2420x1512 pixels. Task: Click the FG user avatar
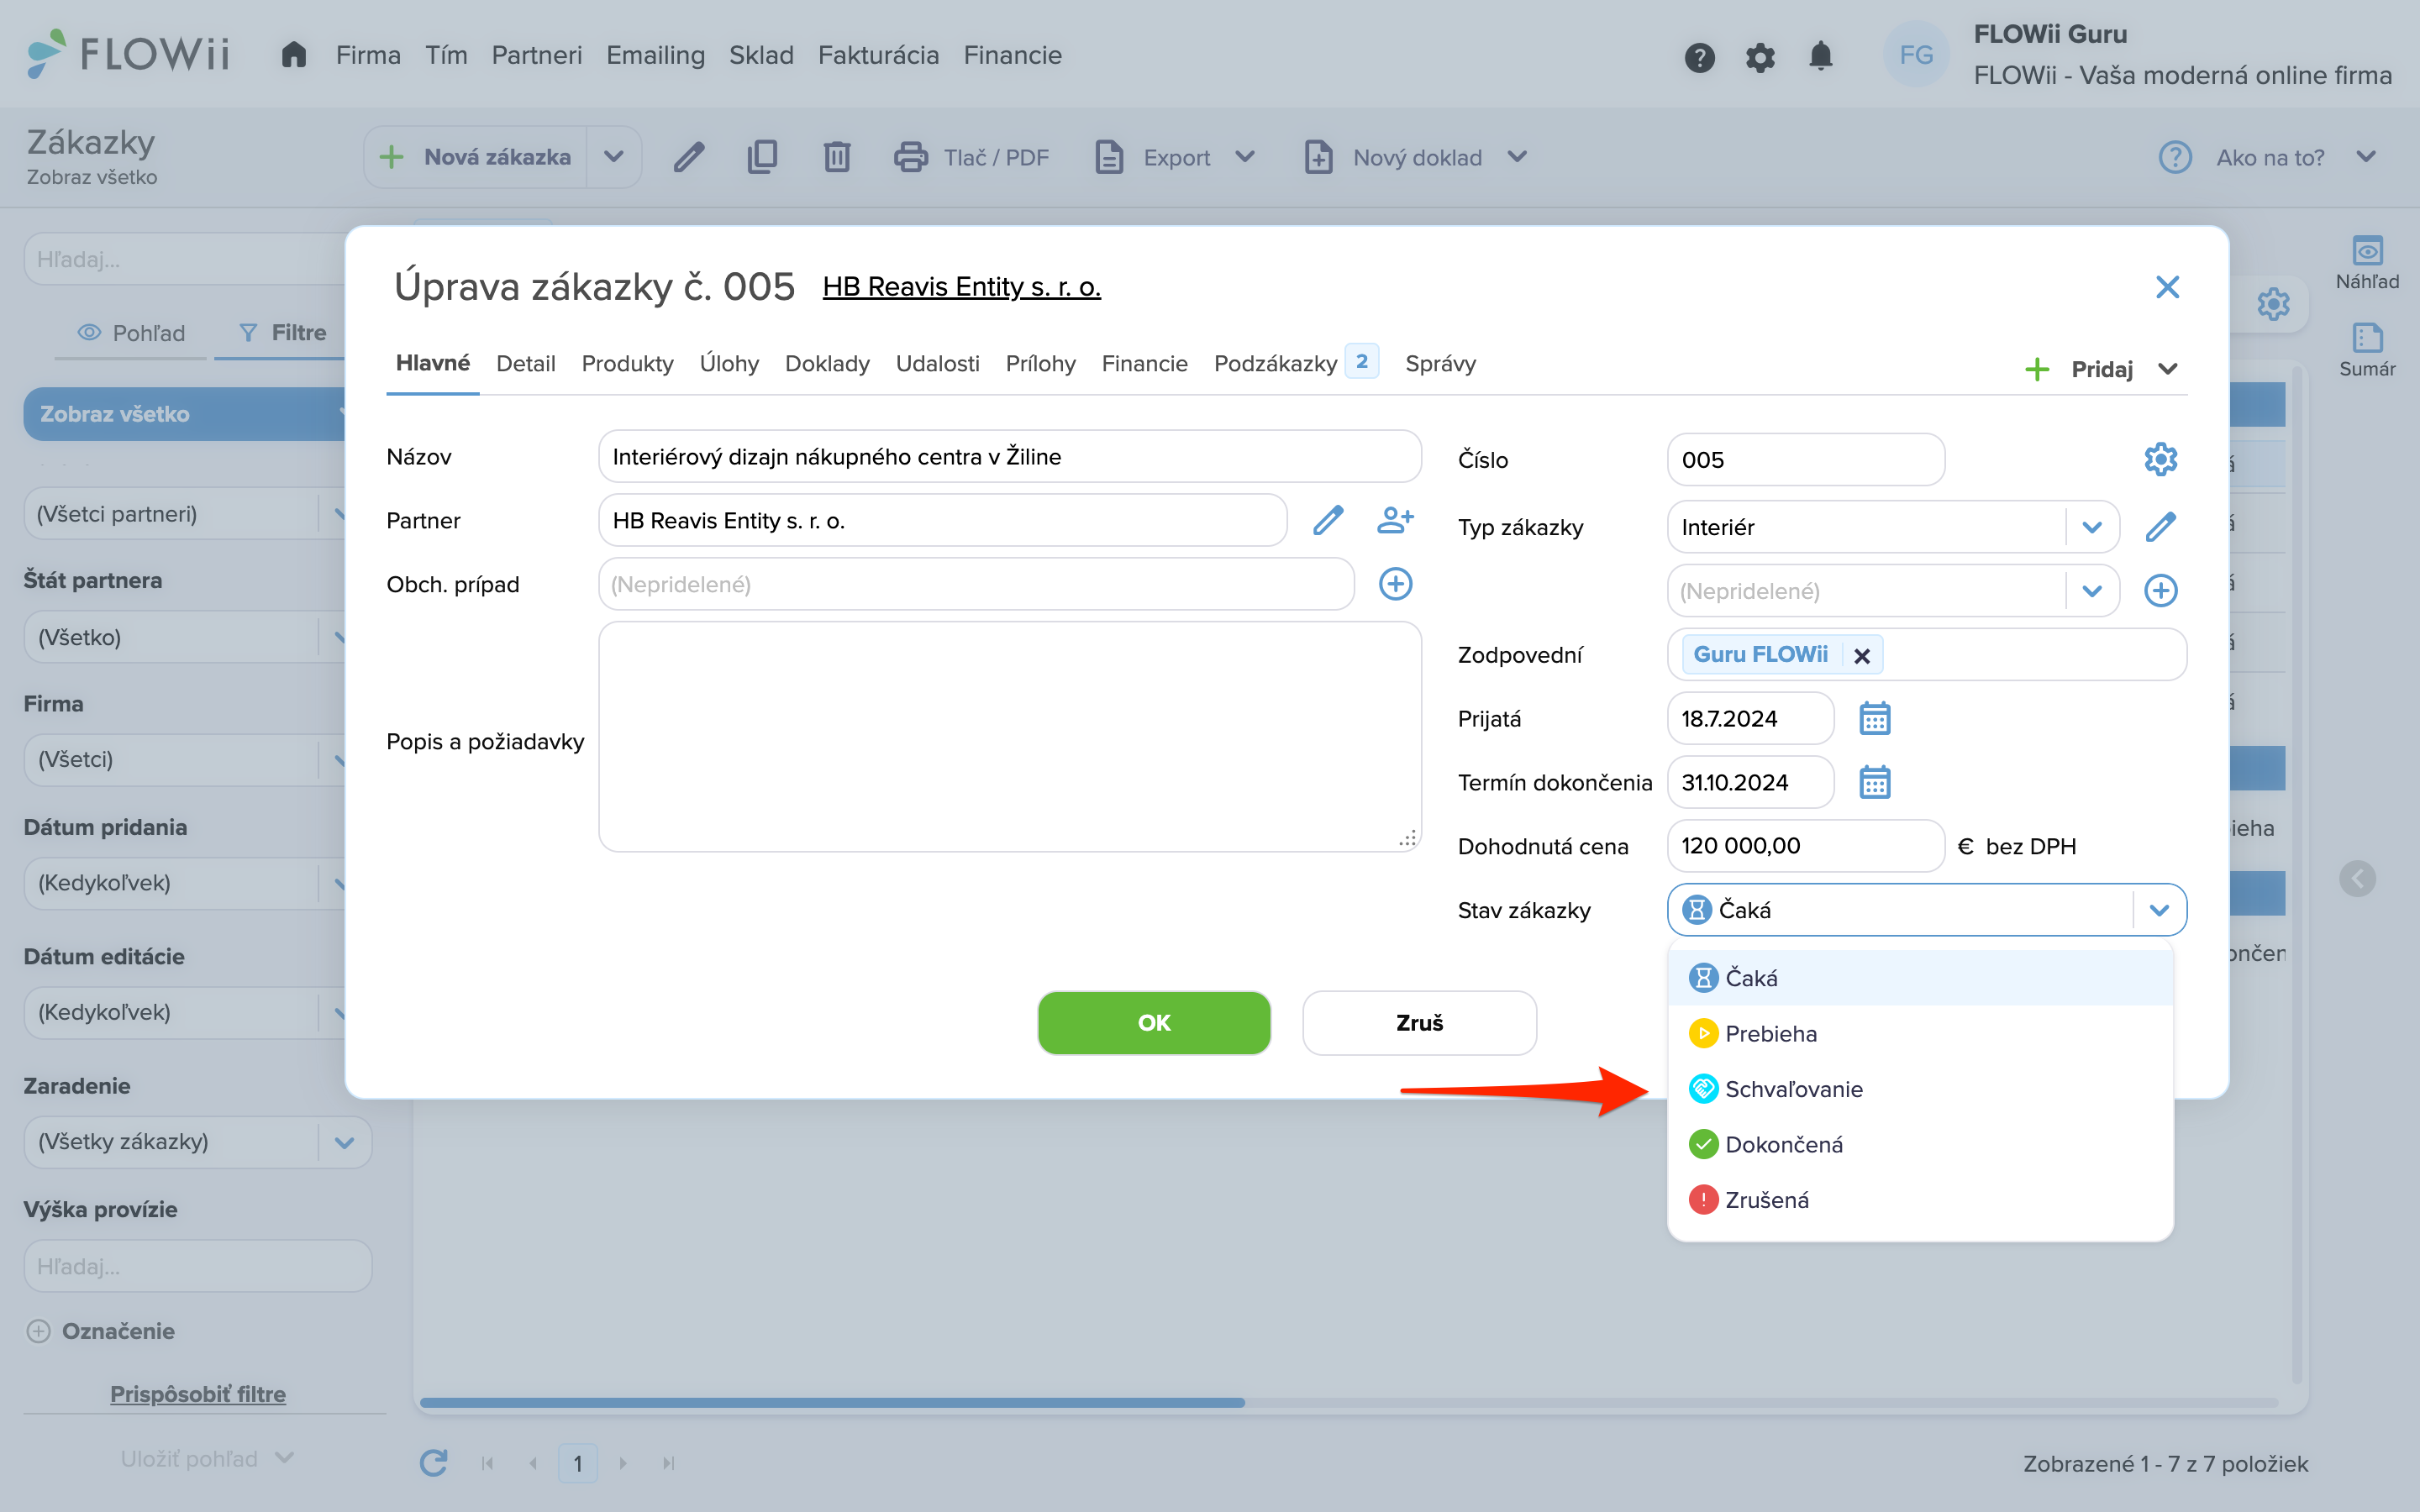[1915, 55]
